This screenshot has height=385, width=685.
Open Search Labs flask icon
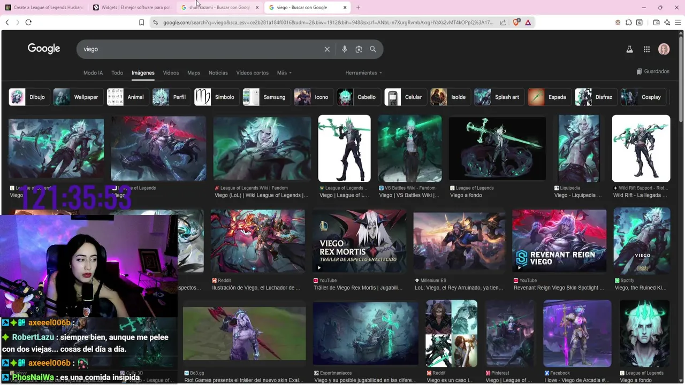point(630,49)
